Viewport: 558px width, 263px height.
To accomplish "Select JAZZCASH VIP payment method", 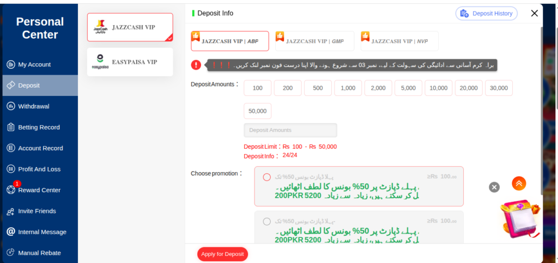I will pos(130,27).
